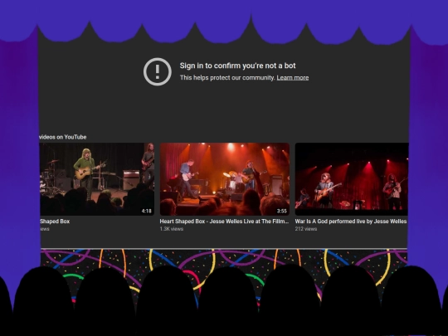Image resolution: width=448 pixels, height=336 pixels.
Task: Click the 1.3K views text
Action: (x=172, y=229)
